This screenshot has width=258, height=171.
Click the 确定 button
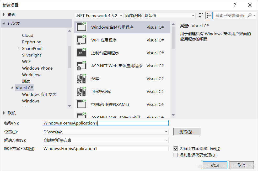[215, 165]
